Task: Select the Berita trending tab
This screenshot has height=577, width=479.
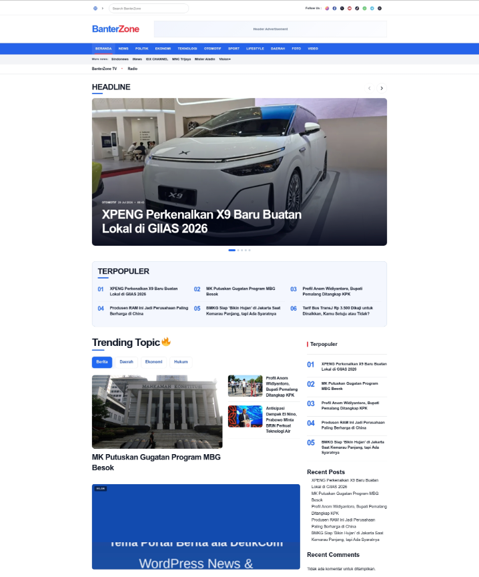Action: (x=102, y=362)
